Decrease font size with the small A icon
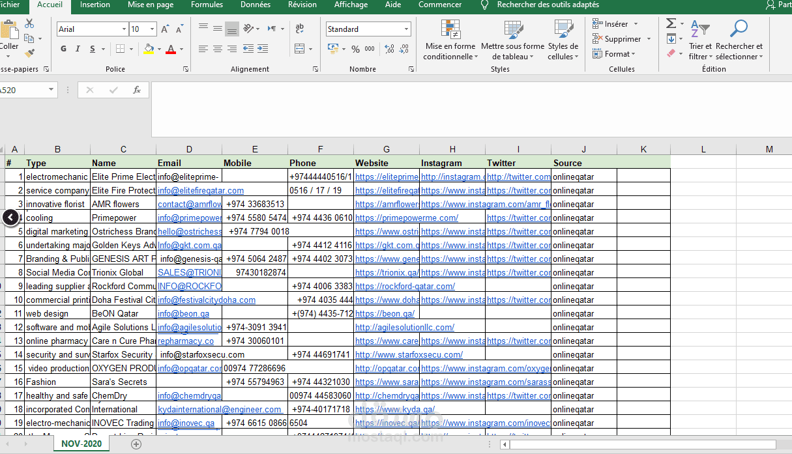Screen dimensions: 792x454 [179, 29]
